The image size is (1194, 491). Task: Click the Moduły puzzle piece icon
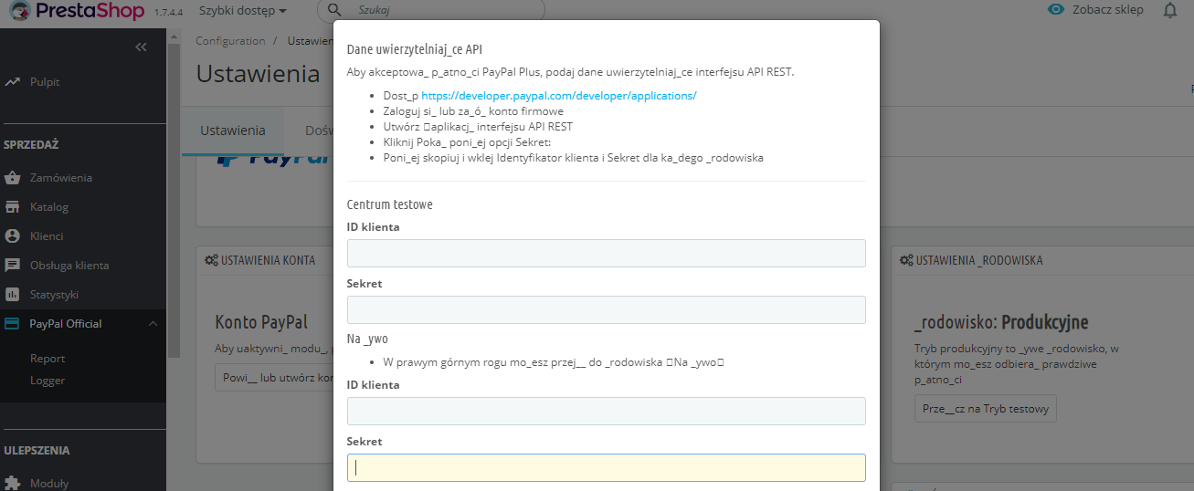click(x=13, y=483)
